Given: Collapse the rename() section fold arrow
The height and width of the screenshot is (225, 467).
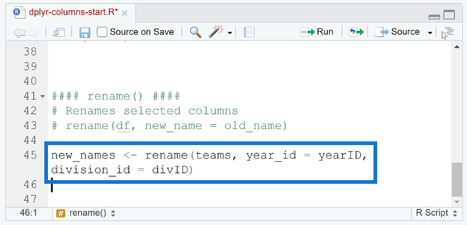Looking at the screenshot, I should [42, 97].
